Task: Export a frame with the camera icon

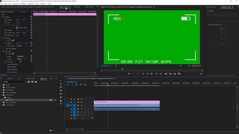Action: point(175,74)
